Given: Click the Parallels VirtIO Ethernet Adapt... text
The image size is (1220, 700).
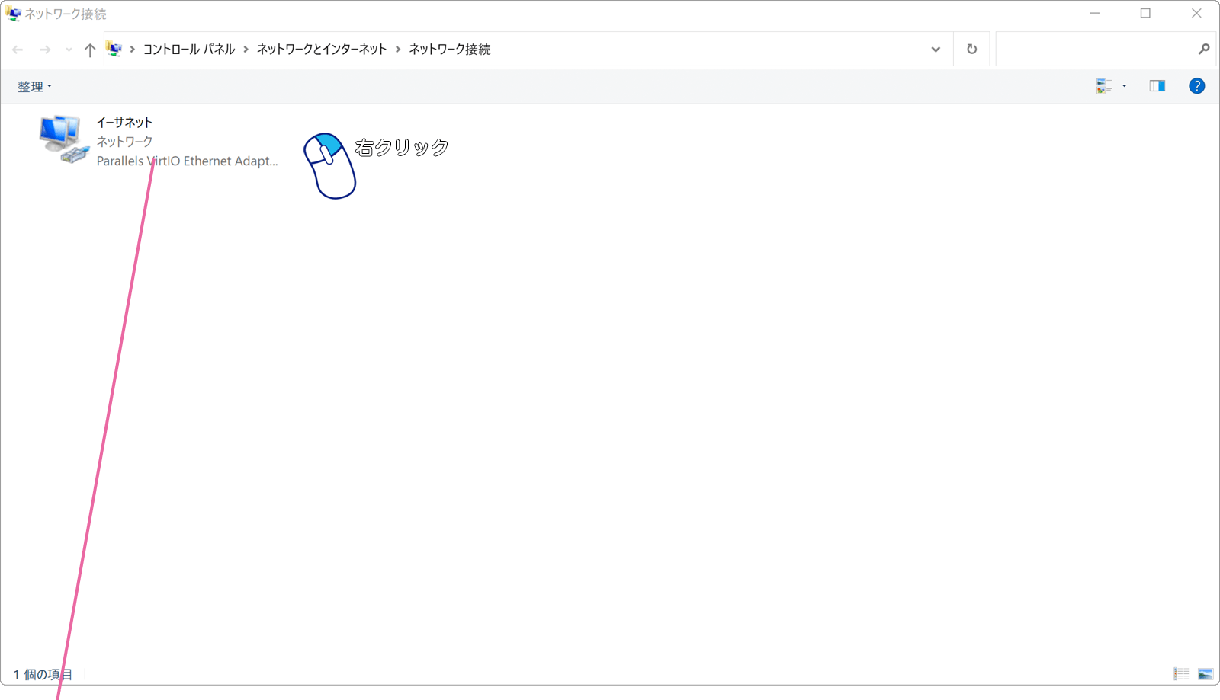Looking at the screenshot, I should coord(187,161).
